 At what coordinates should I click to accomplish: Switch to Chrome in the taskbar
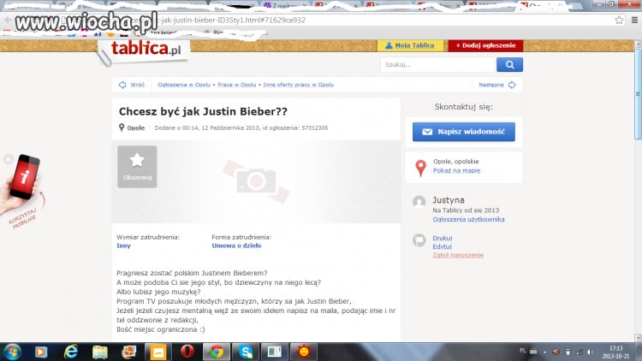click(217, 352)
